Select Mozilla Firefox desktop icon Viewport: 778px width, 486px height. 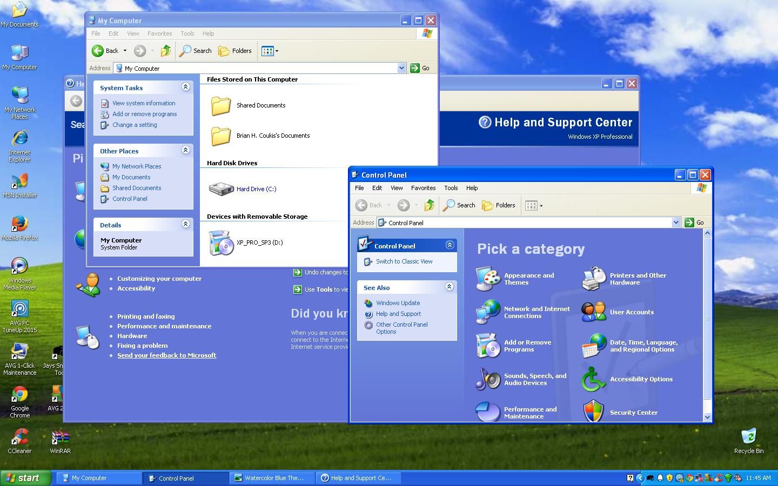[x=19, y=228]
